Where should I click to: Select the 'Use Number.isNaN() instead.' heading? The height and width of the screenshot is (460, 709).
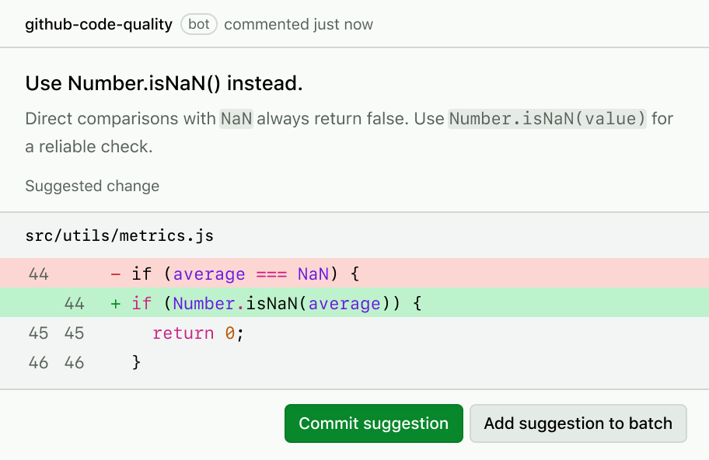164,84
